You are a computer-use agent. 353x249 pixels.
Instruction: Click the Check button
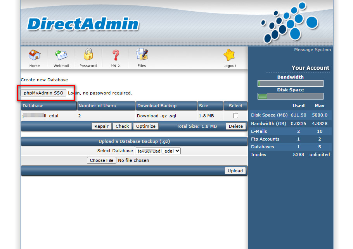[x=122, y=126]
